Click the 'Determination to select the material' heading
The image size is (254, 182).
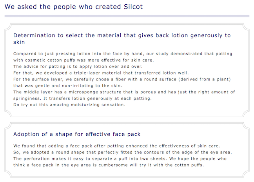tap(122, 38)
